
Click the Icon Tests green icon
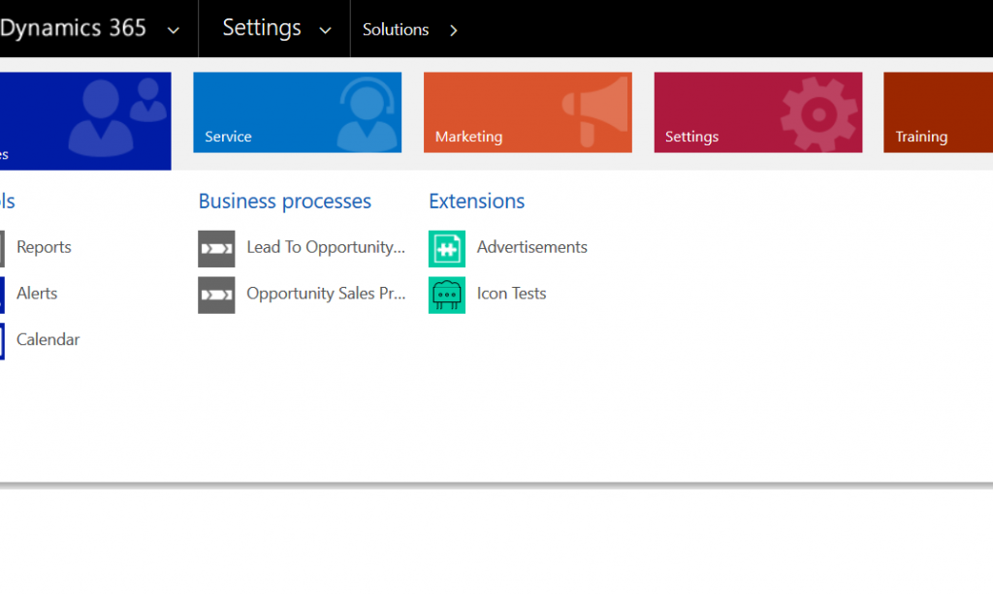tap(447, 295)
